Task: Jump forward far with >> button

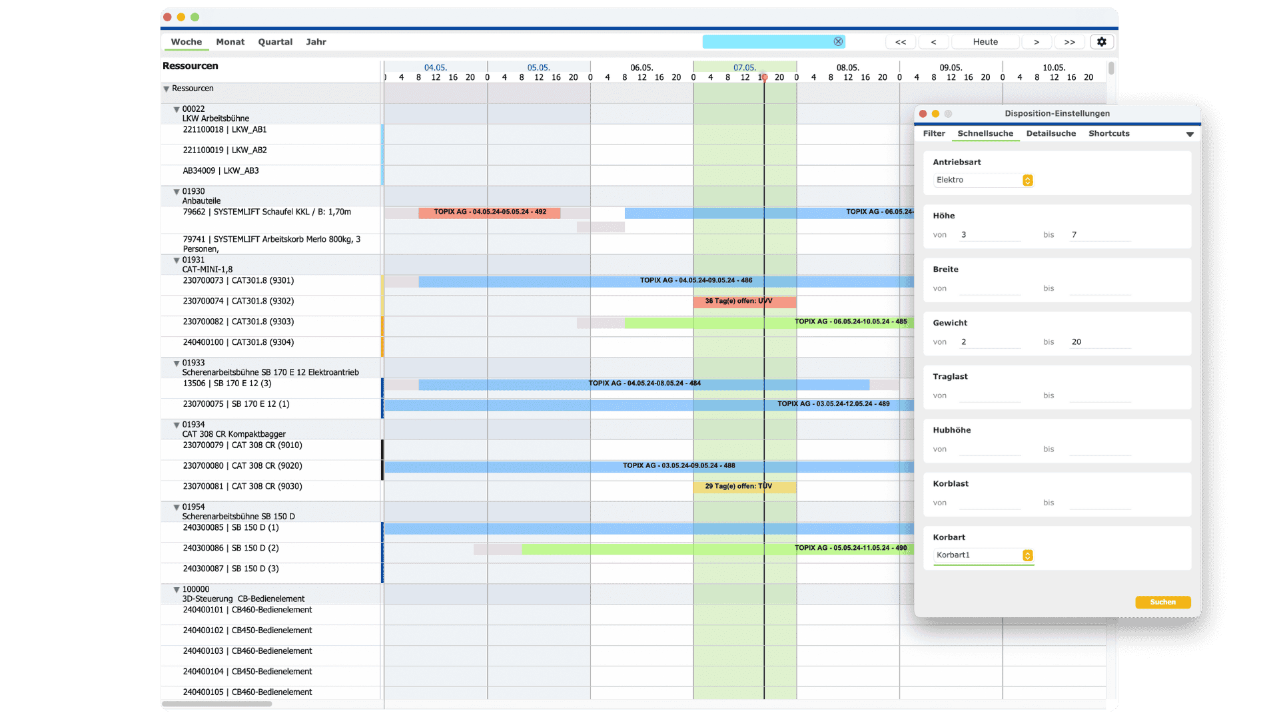Action: tap(1069, 41)
